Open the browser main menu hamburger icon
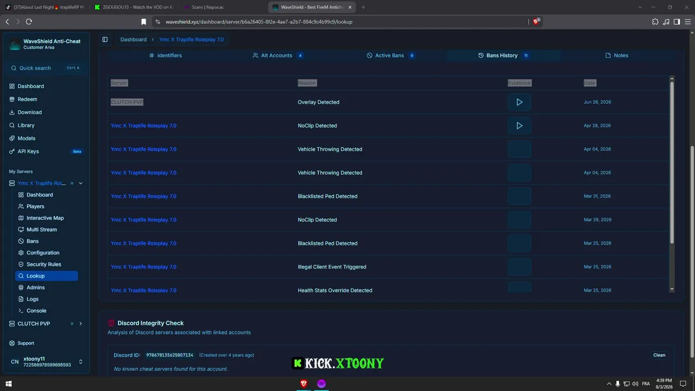Screen dimensions: 695x391 tap(687, 22)
